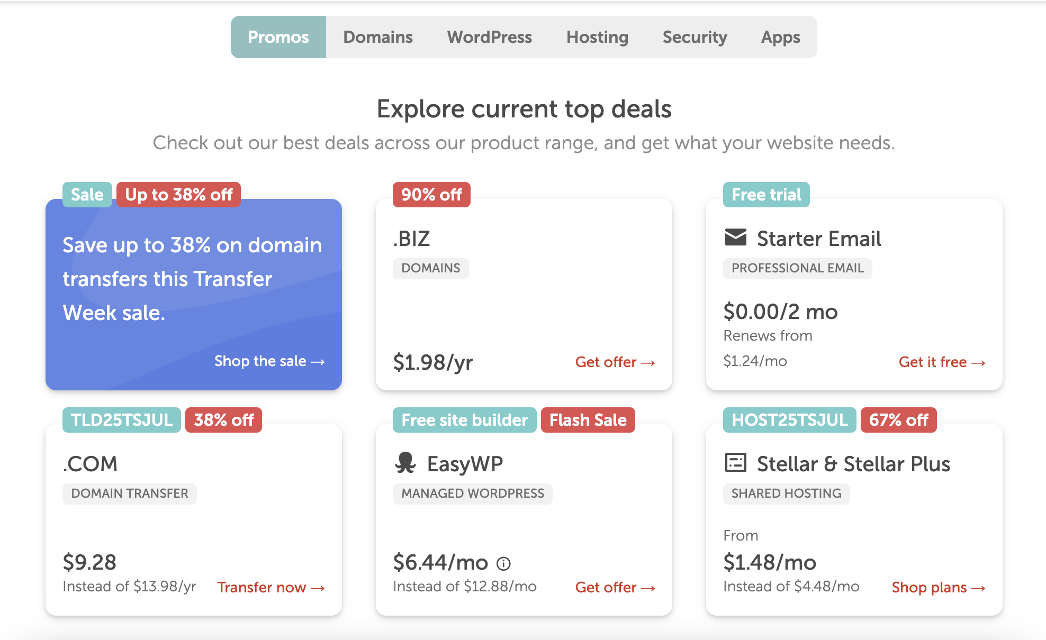Click the Stellar hosting server icon
The image size is (1046, 640).
[x=735, y=463]
